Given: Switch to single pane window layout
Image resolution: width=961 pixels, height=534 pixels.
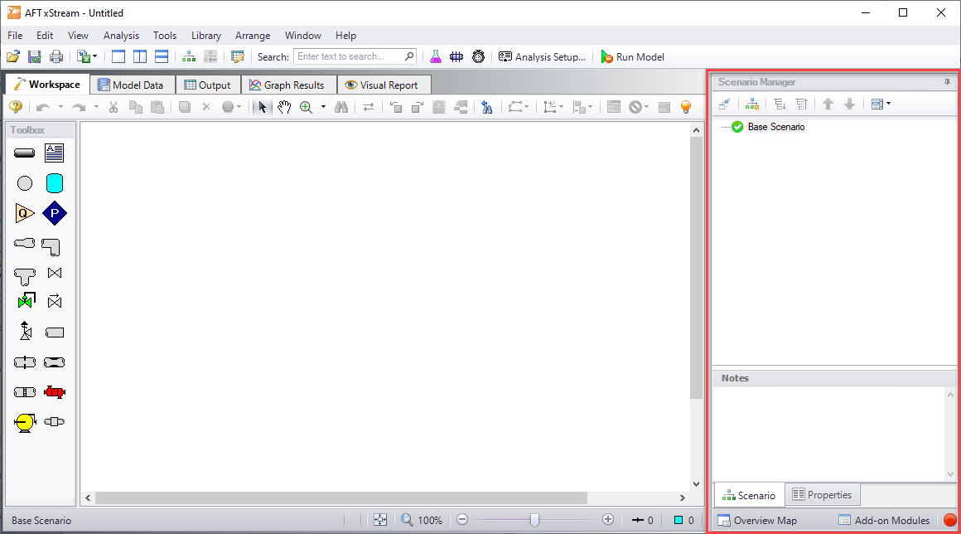Looking at the screenshot, I should pos(118,57).
